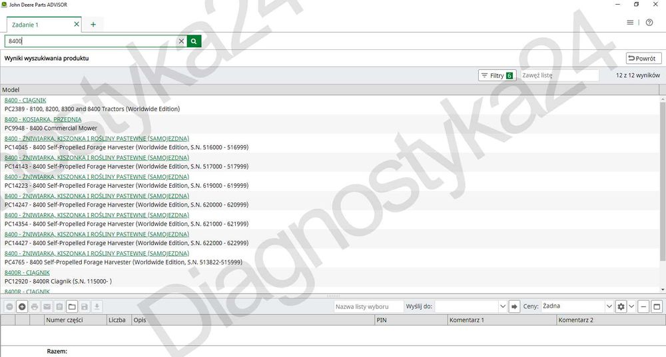666x357 pixels.
Task: Click the Opis column header
Action: (x=253, y=320)
